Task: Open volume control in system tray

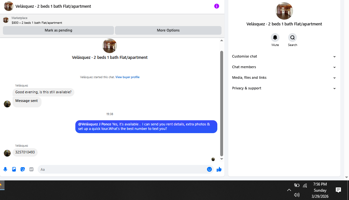Action: tap(297, 195)
